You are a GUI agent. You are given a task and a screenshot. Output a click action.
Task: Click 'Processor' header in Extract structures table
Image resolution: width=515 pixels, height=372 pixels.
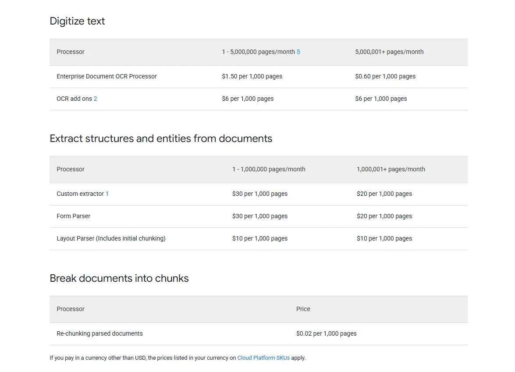click(71, 170)
